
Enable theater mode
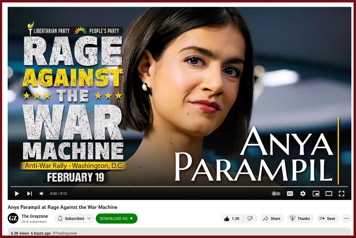329,194
